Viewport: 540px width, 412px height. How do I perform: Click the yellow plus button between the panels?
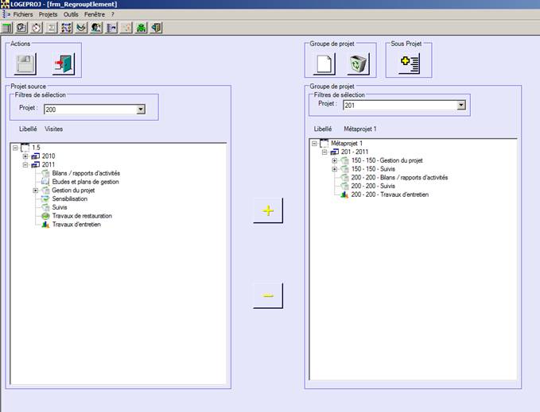coord(268,212)
